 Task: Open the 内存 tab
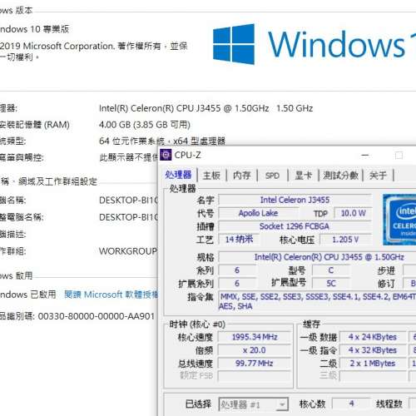coord(242,176)
